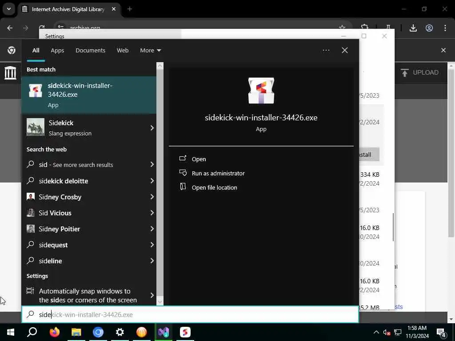Image resolution: width=455 pixels, height=341 pixels.
Task: Expand arrow beside 'sideline'
Action: click(x=152, y=261)
